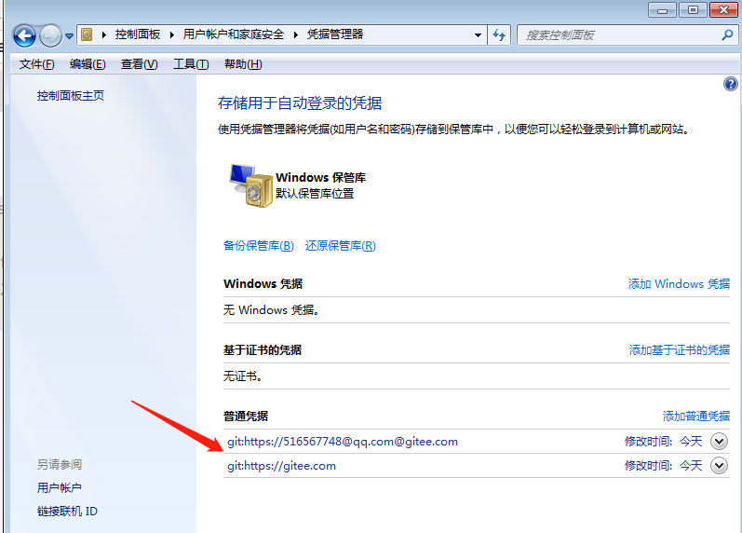Image resolution: width=742 pixels, height=533 pixels.
Task: Click the Windows 保管库 title text
Action: pos(321,178)
